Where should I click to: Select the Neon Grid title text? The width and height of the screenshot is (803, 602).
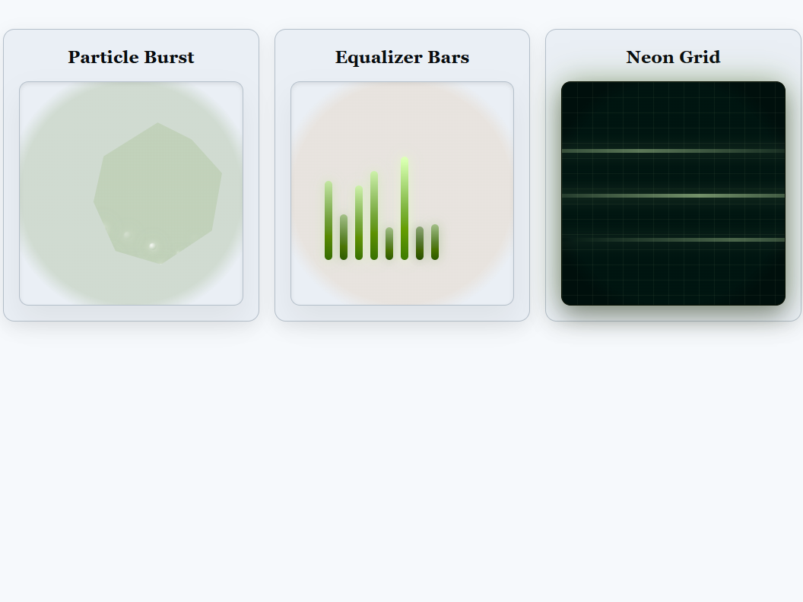coord(673,57)
